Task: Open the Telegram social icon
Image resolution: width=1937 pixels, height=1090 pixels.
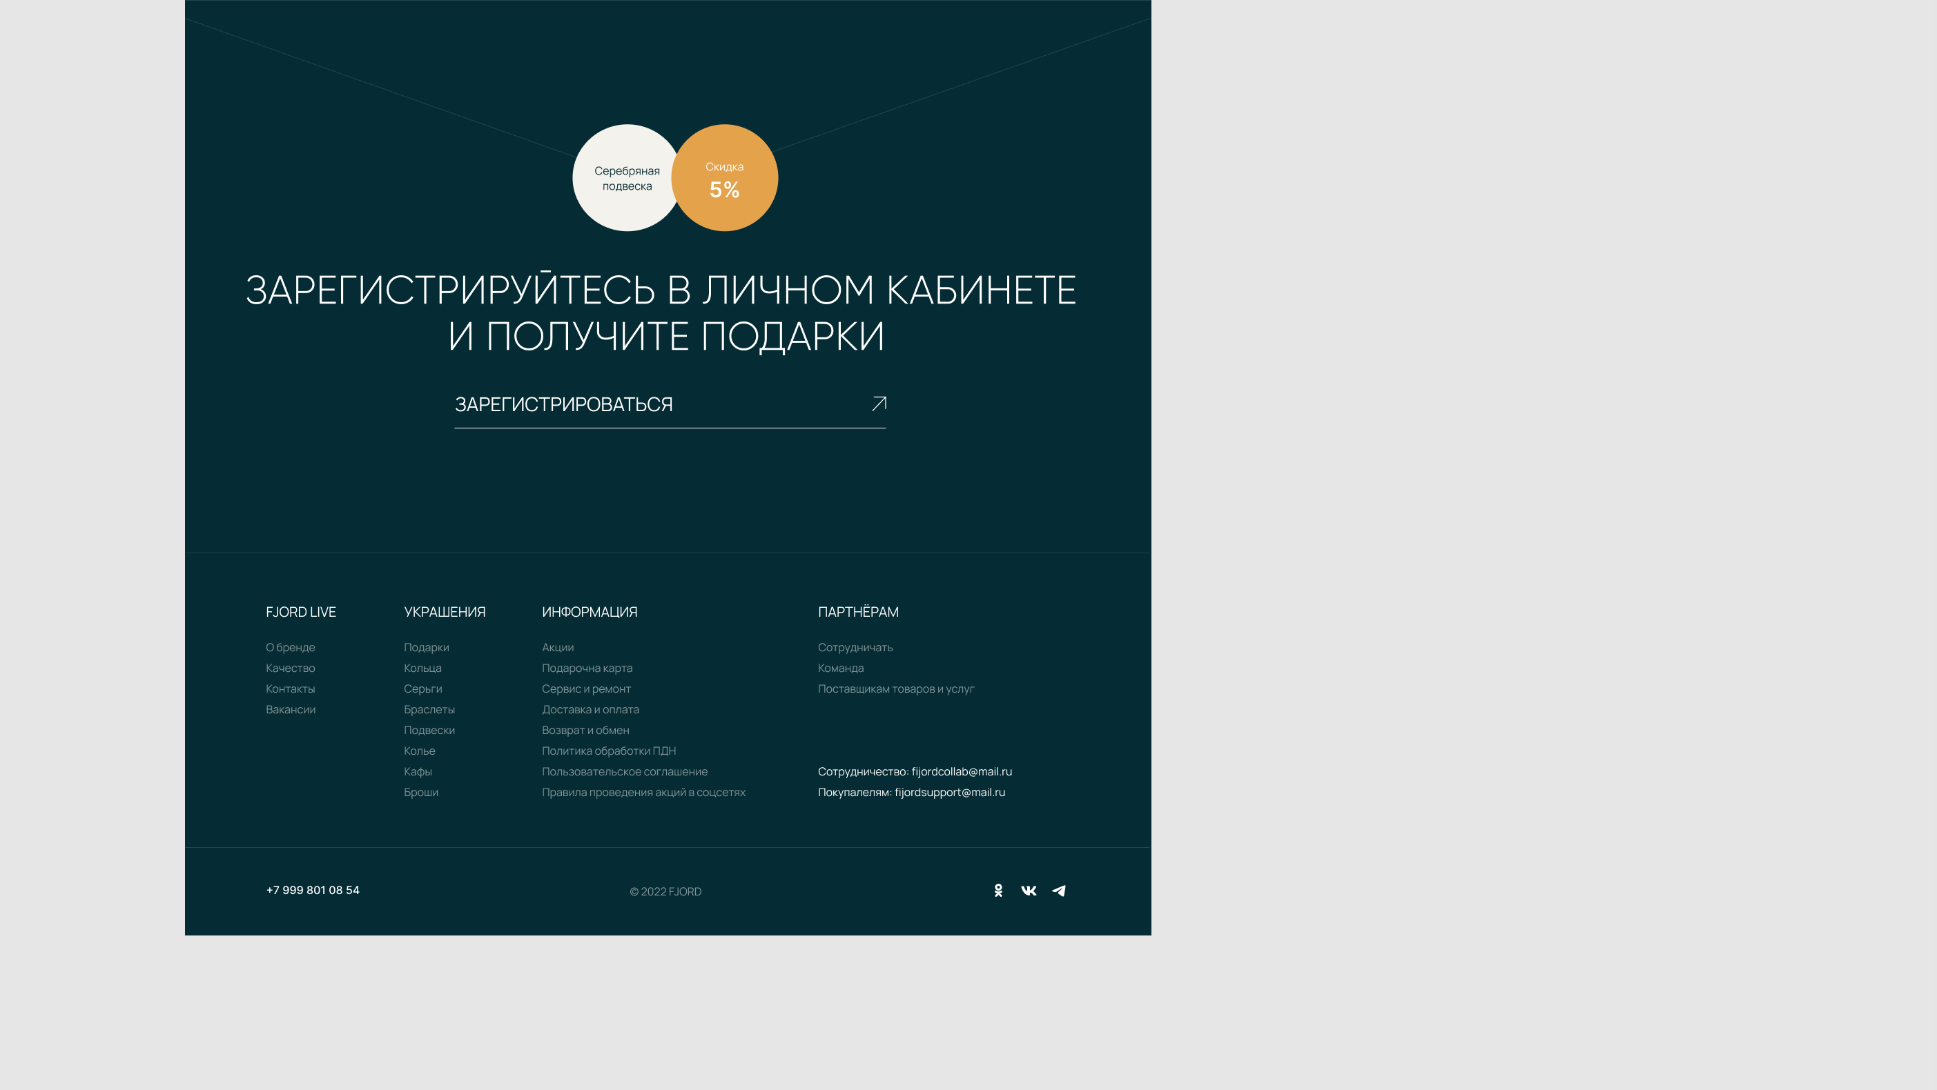Action: point(1059,891)
